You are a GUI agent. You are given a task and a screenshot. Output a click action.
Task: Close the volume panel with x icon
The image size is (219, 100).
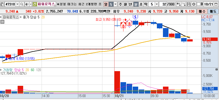point(217,69)
